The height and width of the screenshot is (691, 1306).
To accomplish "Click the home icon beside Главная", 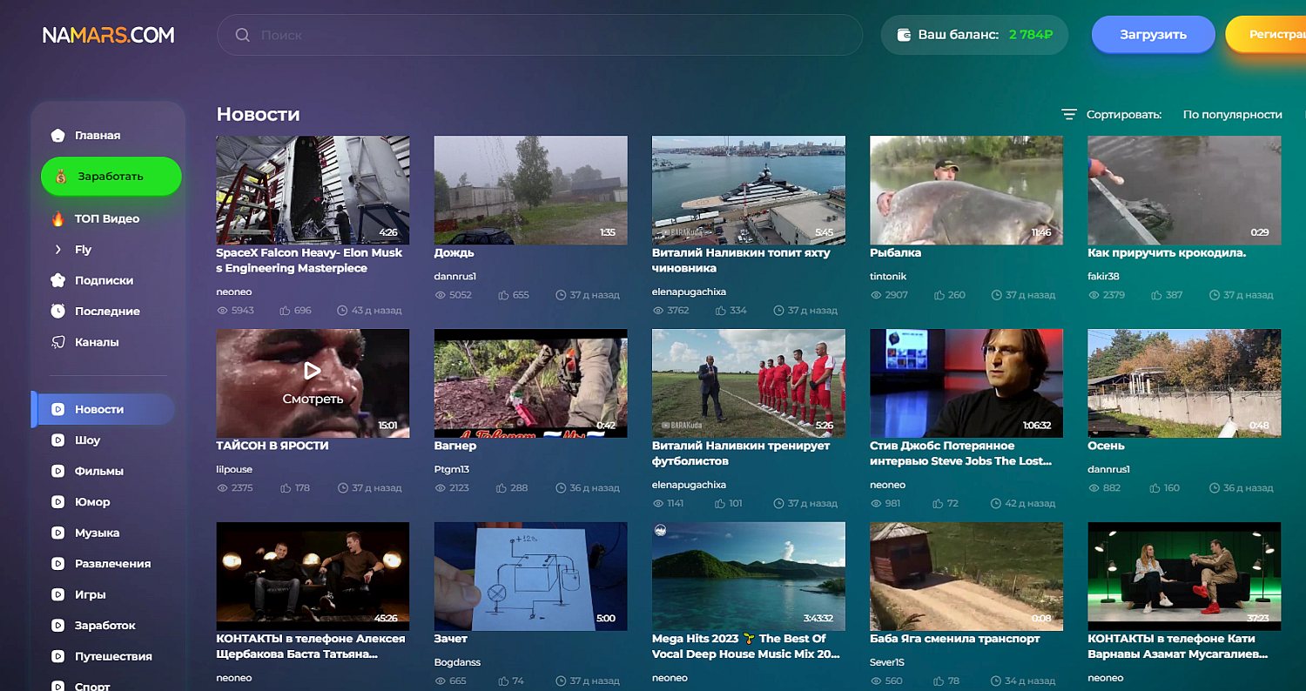I will [x=58, y=136].
